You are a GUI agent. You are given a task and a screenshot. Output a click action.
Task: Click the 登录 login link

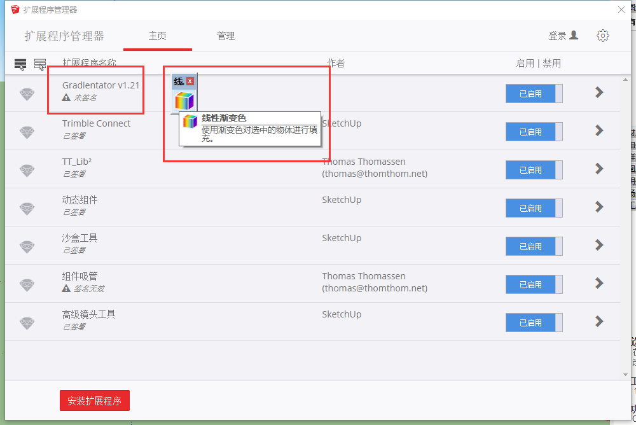coord(557,36)
